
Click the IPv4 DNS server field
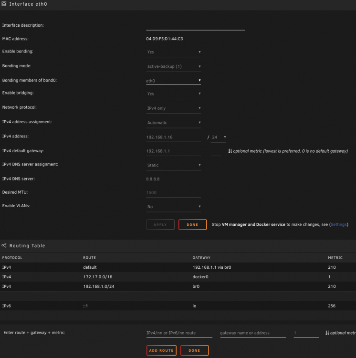(173, 179)
